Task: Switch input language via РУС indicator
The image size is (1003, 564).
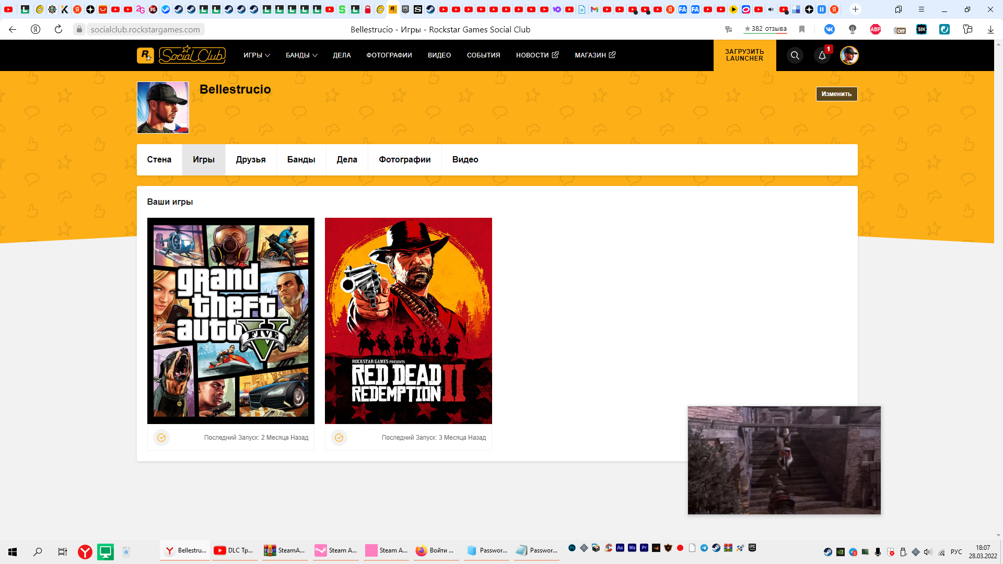Action: (x=957, y=552)
